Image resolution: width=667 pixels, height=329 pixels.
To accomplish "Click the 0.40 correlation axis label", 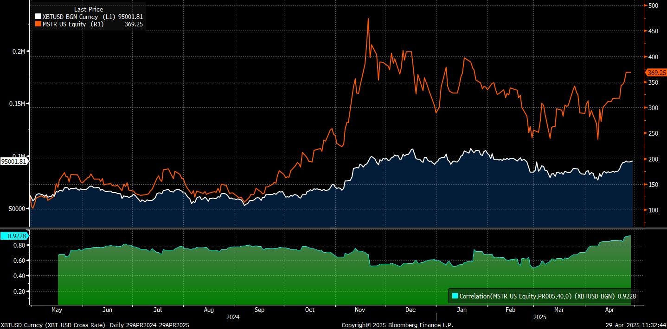I will click(x=19, y=276).
